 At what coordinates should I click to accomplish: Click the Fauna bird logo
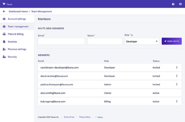[x=4, y=4]
